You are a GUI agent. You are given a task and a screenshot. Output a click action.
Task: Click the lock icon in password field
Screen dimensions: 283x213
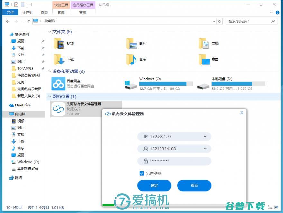tap(146, 161)
